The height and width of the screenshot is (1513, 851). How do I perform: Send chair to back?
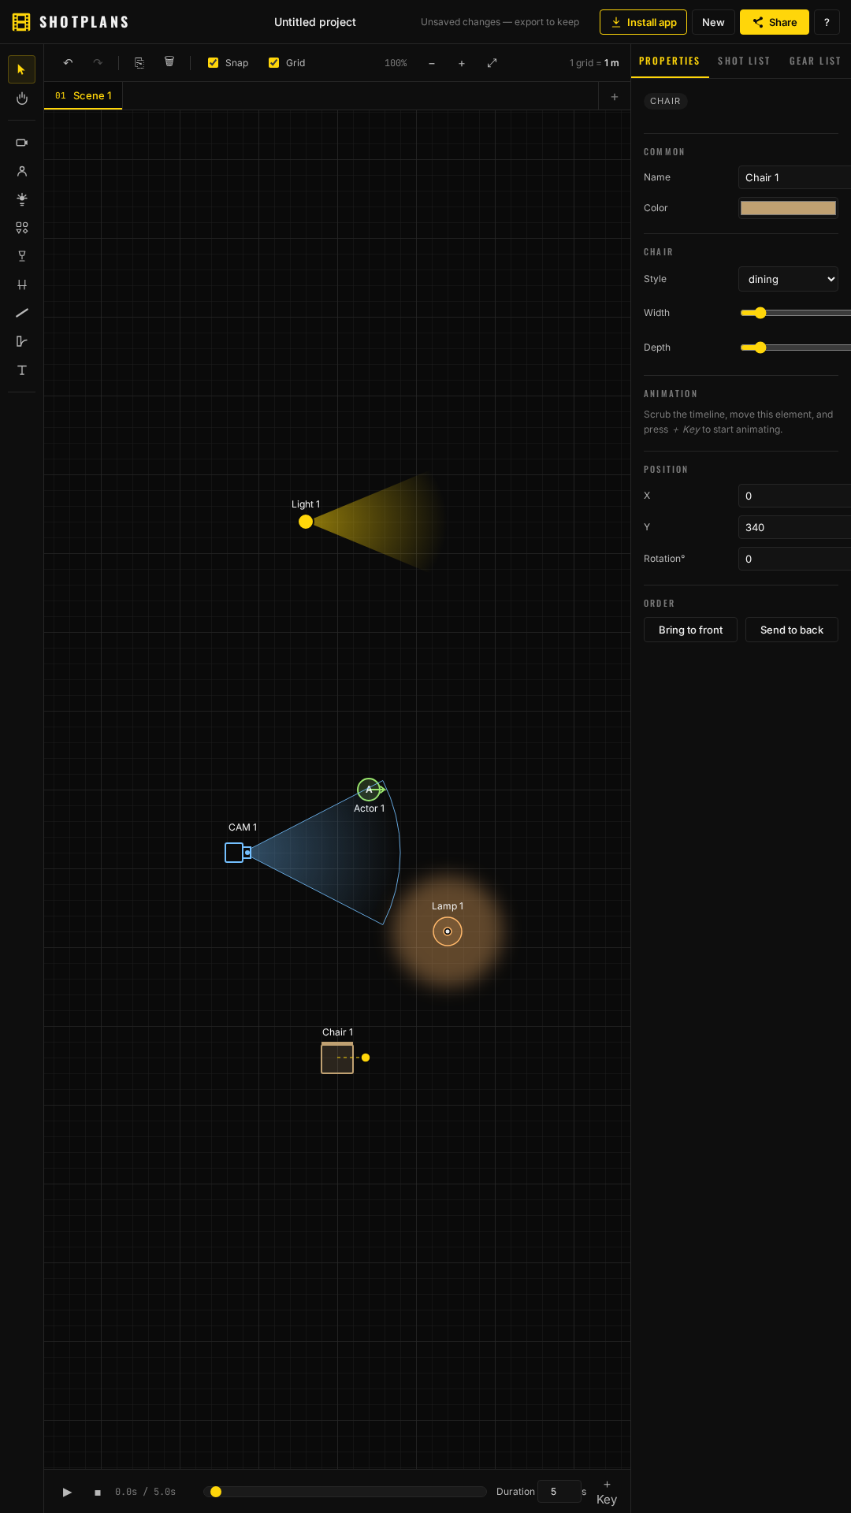[791, 630]
